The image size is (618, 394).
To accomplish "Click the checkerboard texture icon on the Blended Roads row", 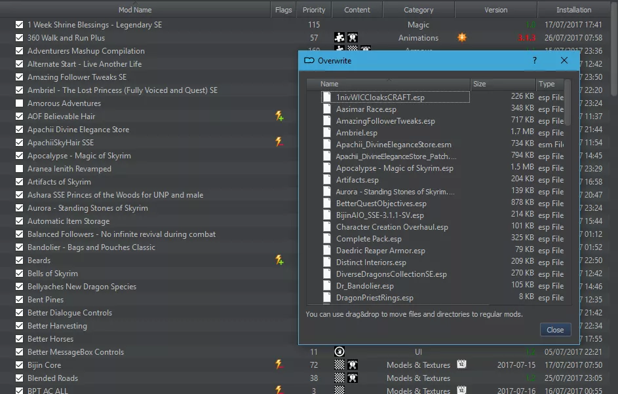I will pyautogui.click(x=339, y=378).
